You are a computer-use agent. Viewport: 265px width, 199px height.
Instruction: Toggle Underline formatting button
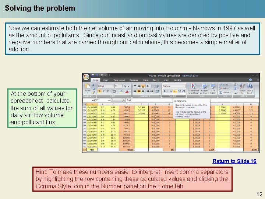(107, 91)
